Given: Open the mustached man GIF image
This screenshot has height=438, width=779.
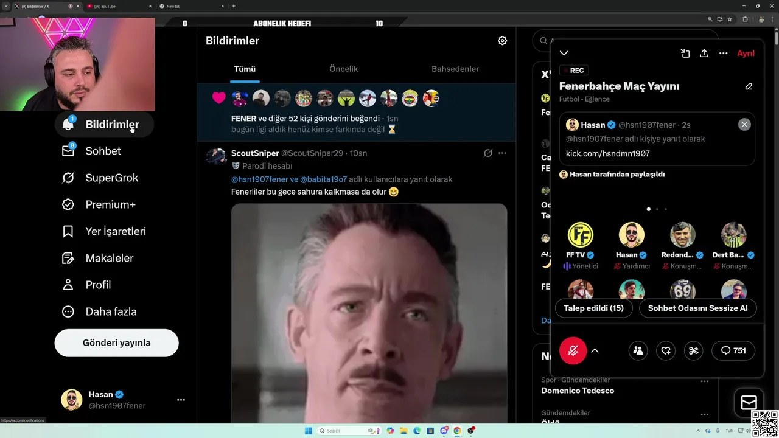Looking at the screenshot, I should pyautogui.click(x=369, y=314).
